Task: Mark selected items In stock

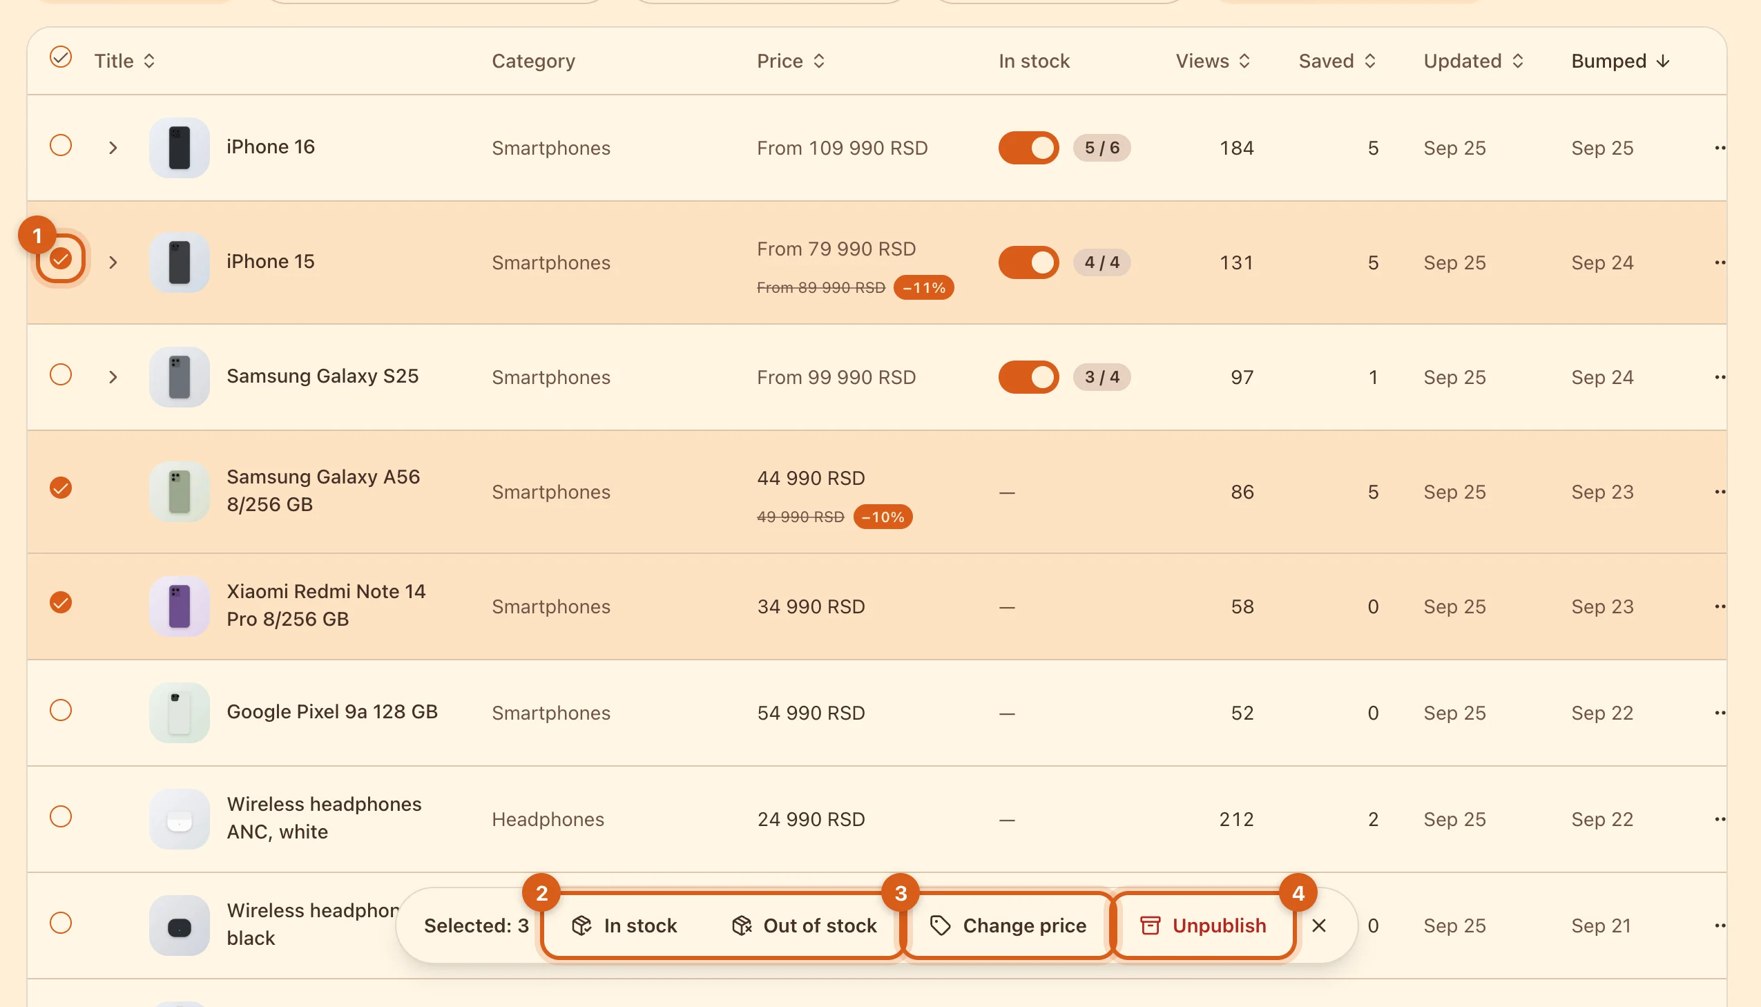Action: coord(624,926)
